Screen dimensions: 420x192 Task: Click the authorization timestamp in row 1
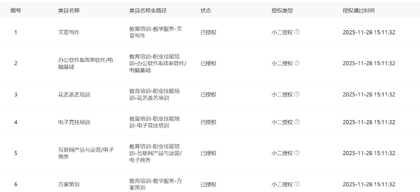[x=369, y=32]
